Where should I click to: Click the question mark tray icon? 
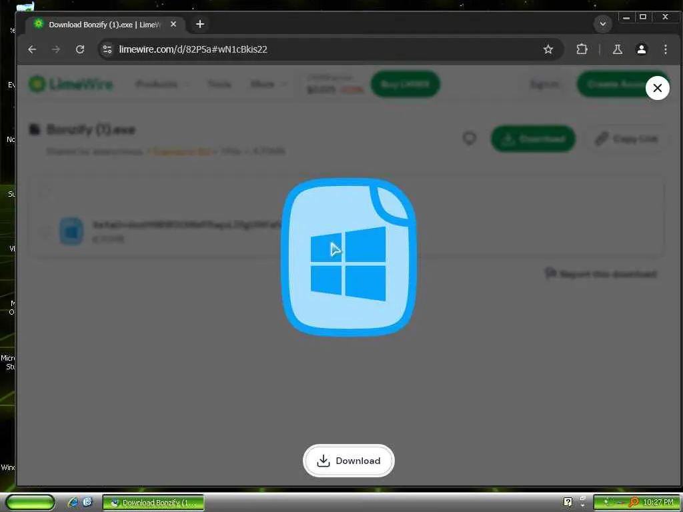tap(568, 502)
